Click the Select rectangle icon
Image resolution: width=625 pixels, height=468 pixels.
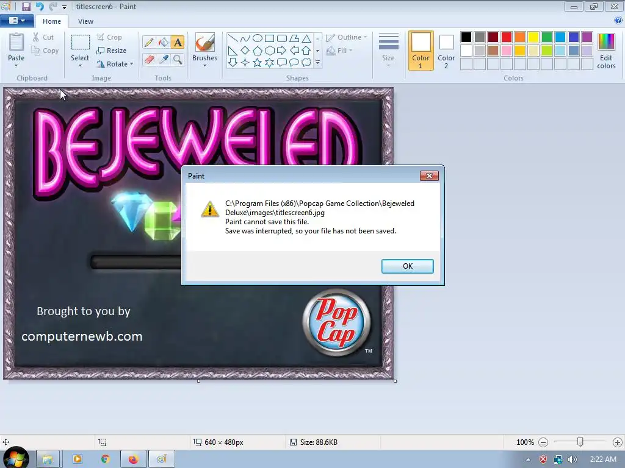click(80, 42)
